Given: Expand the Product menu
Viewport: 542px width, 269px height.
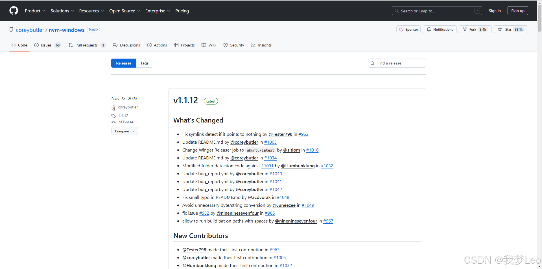Looking at the screenshot, I should tap(35, 11).
